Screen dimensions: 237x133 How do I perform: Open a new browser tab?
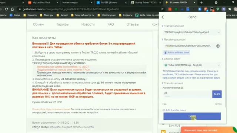201,3
